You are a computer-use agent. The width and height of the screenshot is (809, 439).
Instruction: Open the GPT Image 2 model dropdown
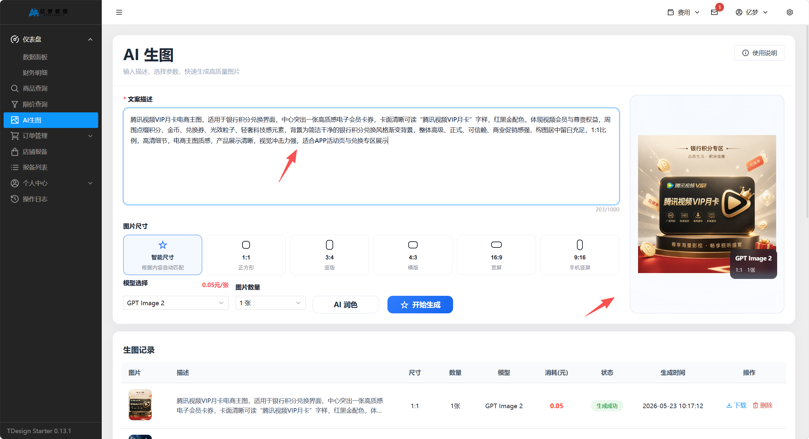point(176,303)
